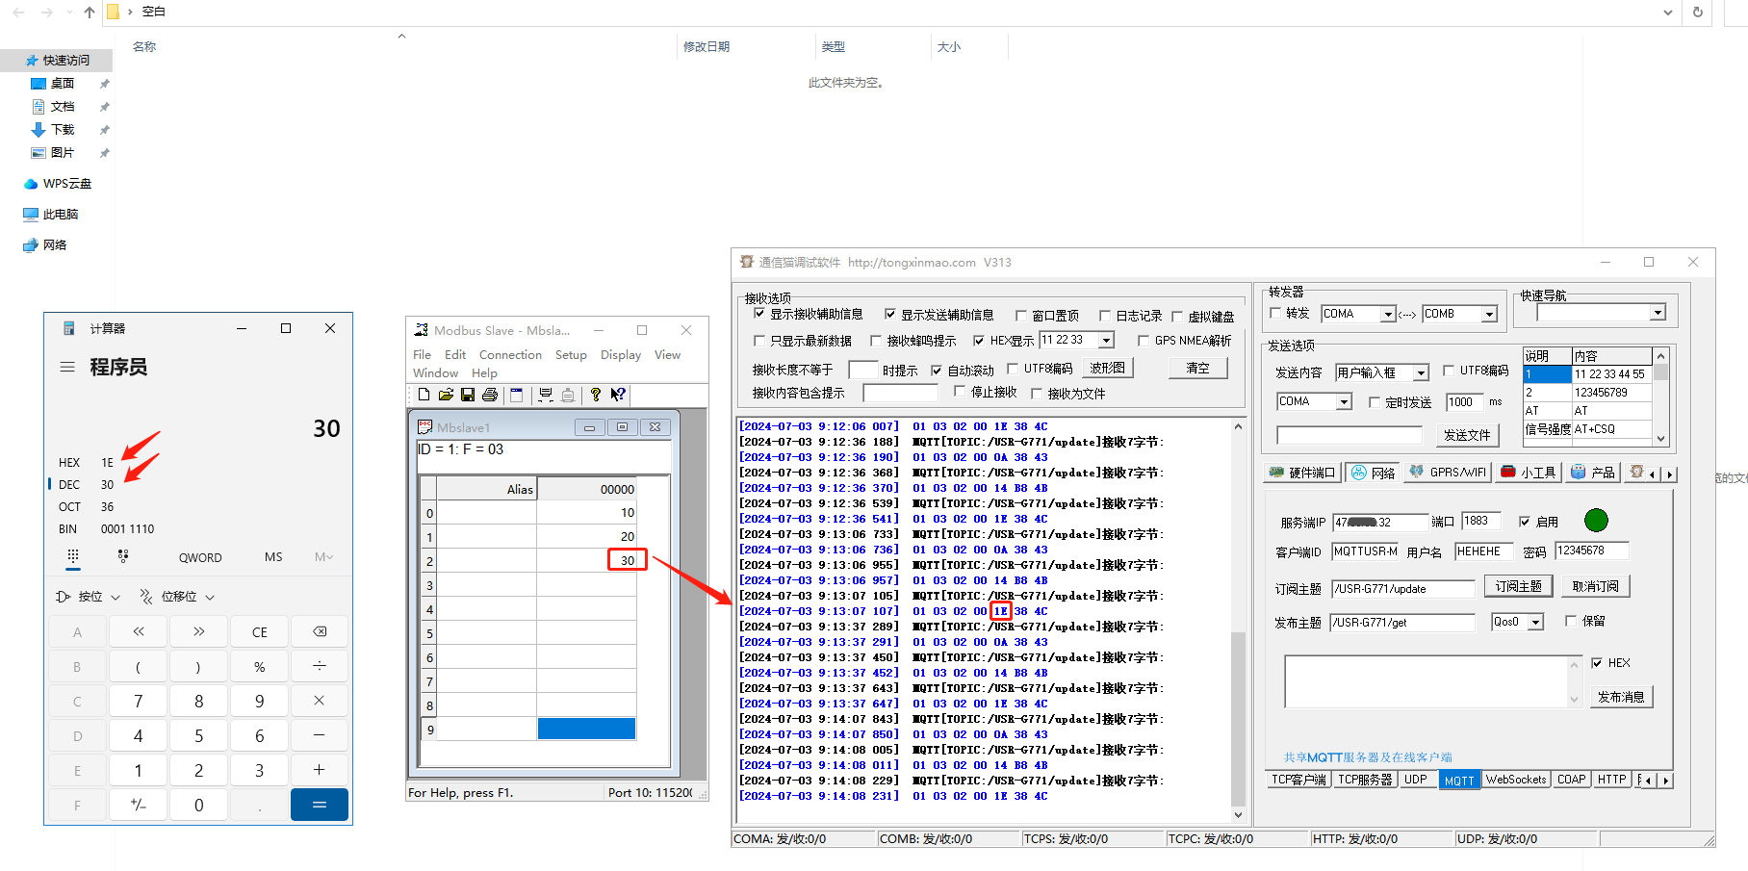Click the Connect icon in Modbus Slave toolbar
Image resolution: width=1748 pixels, height=871 pixels.
[546, 395]
